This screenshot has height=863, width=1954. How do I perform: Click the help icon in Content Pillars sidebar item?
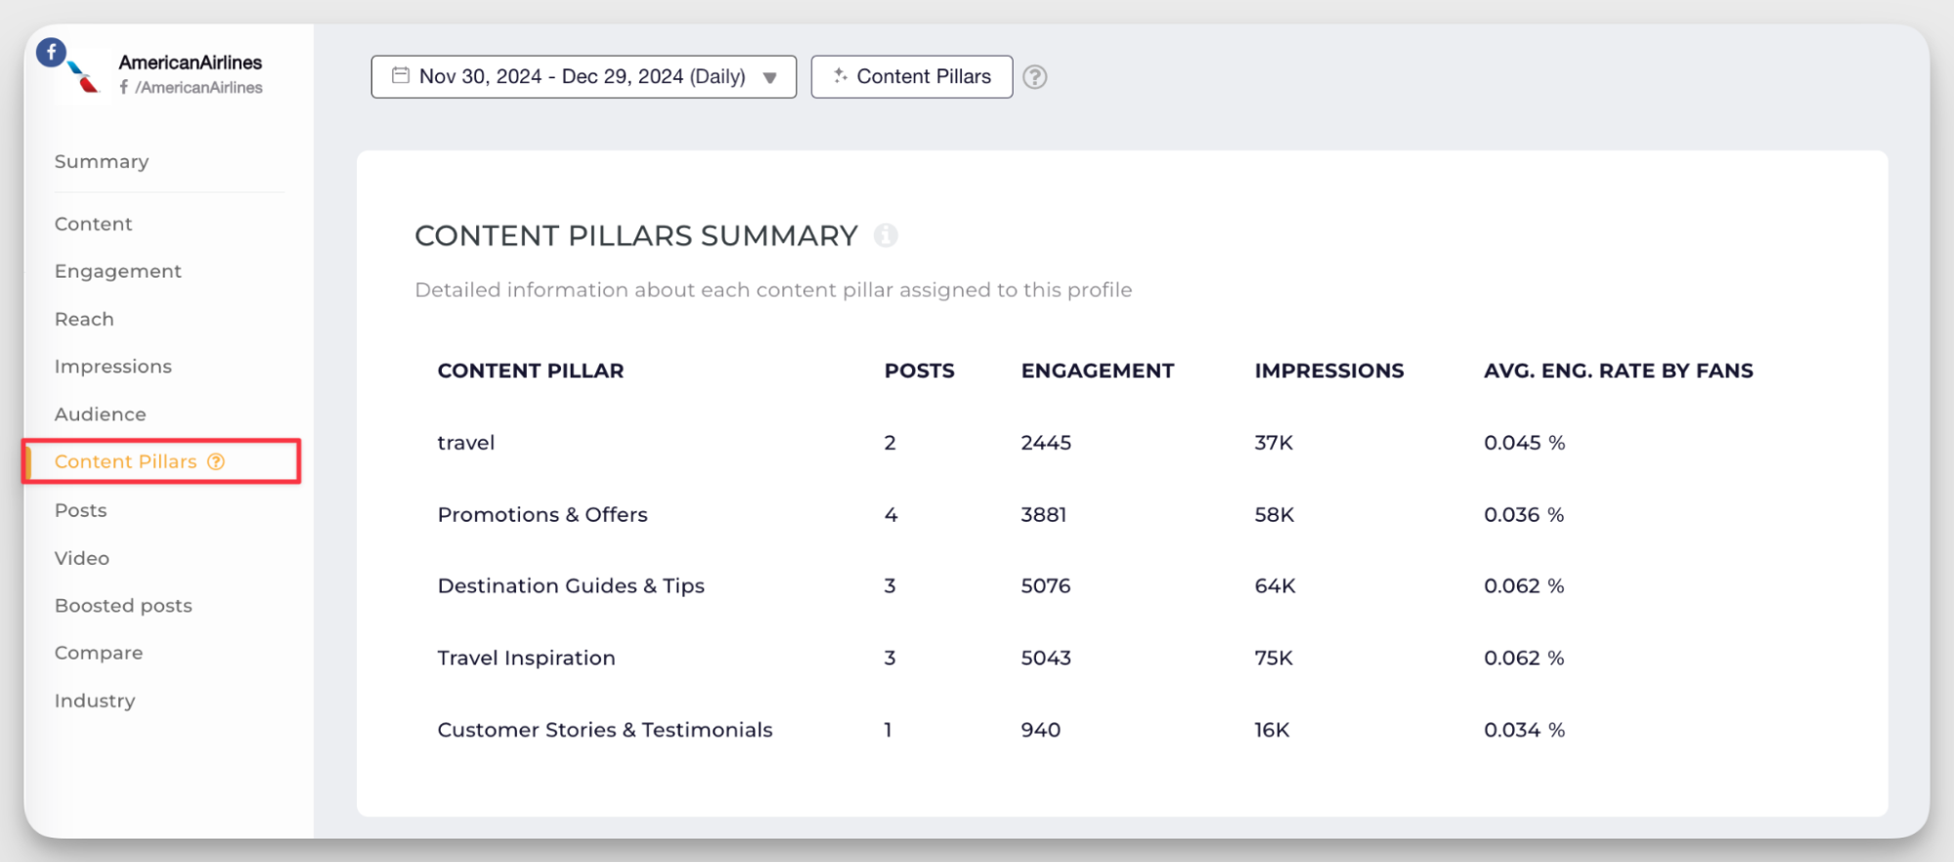pyautogui.click(x=216, y=461)
